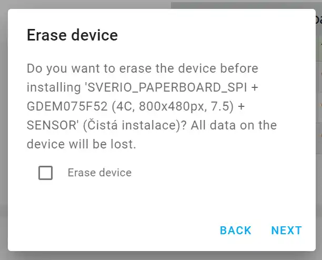Proceed with the NEXT button
322x260 pixels.
[286, 231]
